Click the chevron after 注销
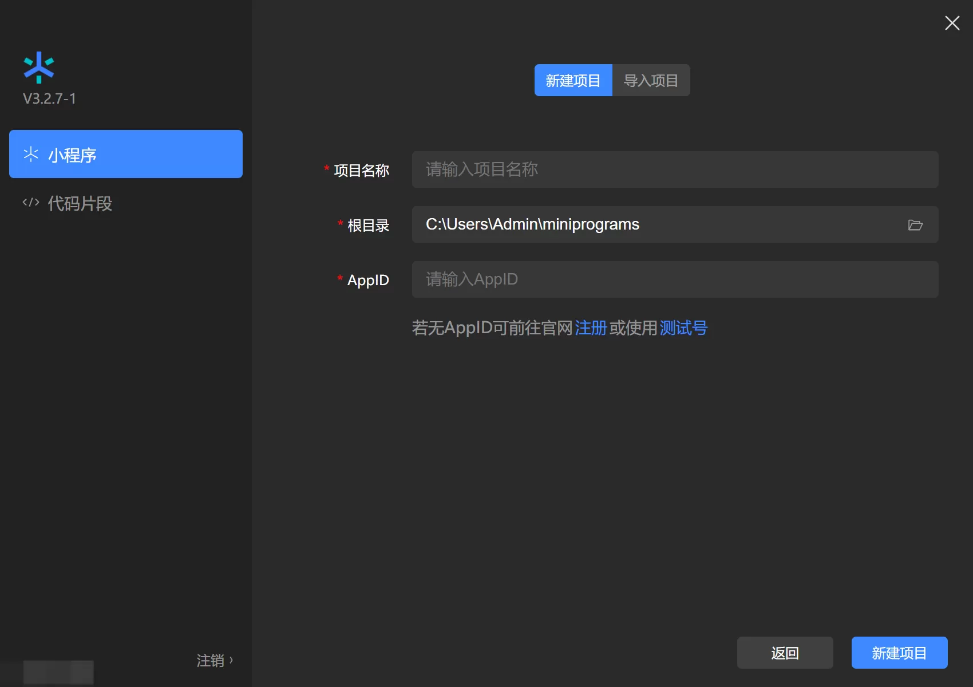 point(231,660)
